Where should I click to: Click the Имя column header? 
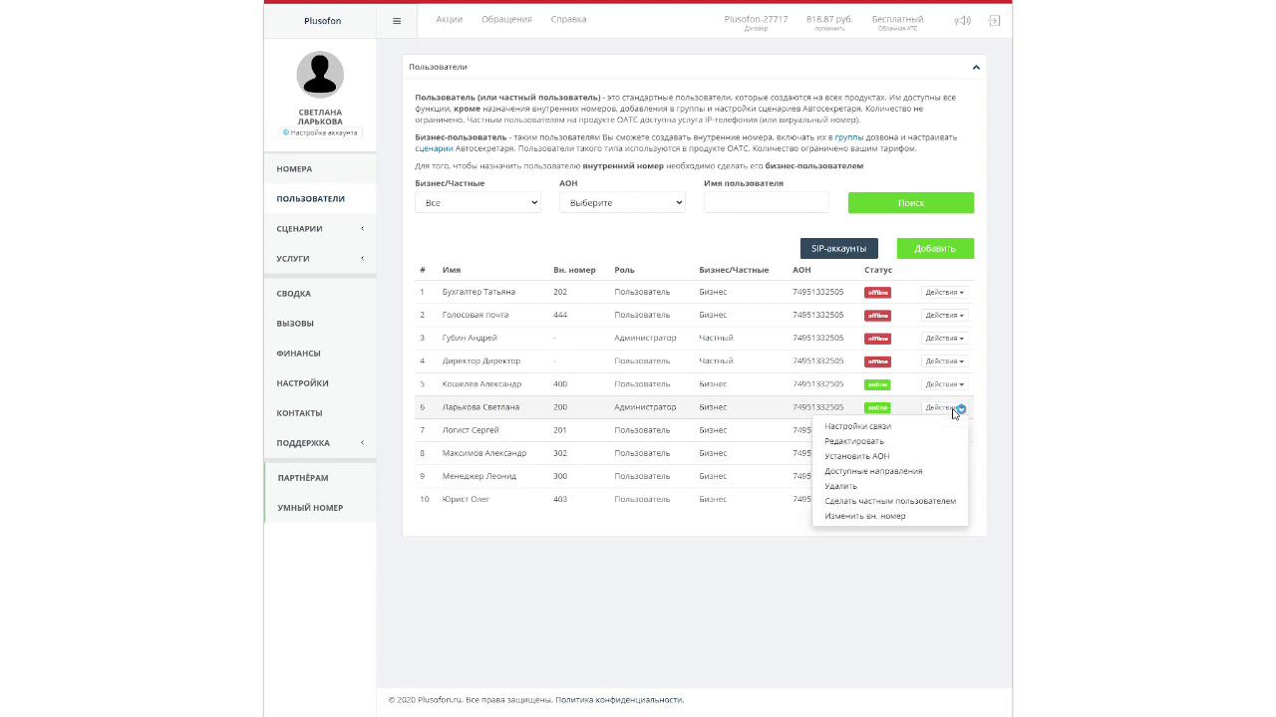pos(452,270)
